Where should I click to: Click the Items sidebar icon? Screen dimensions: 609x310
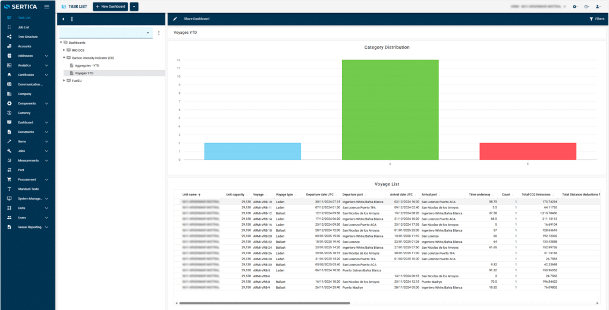(10, 141)
